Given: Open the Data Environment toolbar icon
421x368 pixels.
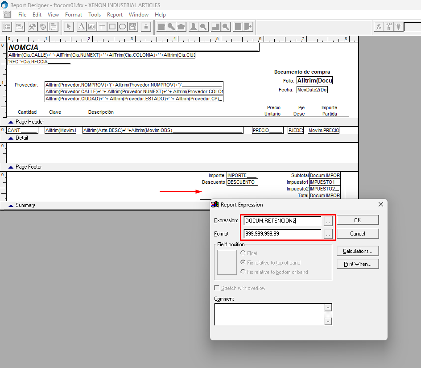Looking at the screenshot, I should coord(20,27).
